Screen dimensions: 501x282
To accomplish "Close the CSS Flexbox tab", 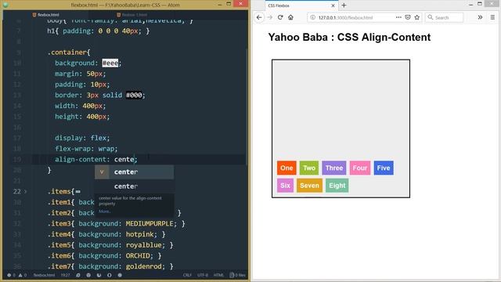I will [x=333, y=5].
